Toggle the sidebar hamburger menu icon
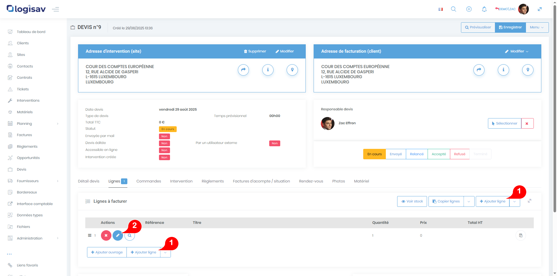 [x=55, y=9]
